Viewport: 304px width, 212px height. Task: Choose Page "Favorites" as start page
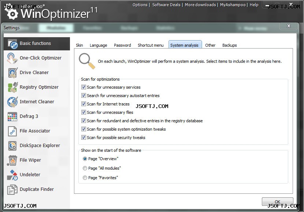(x=85, y=178)
